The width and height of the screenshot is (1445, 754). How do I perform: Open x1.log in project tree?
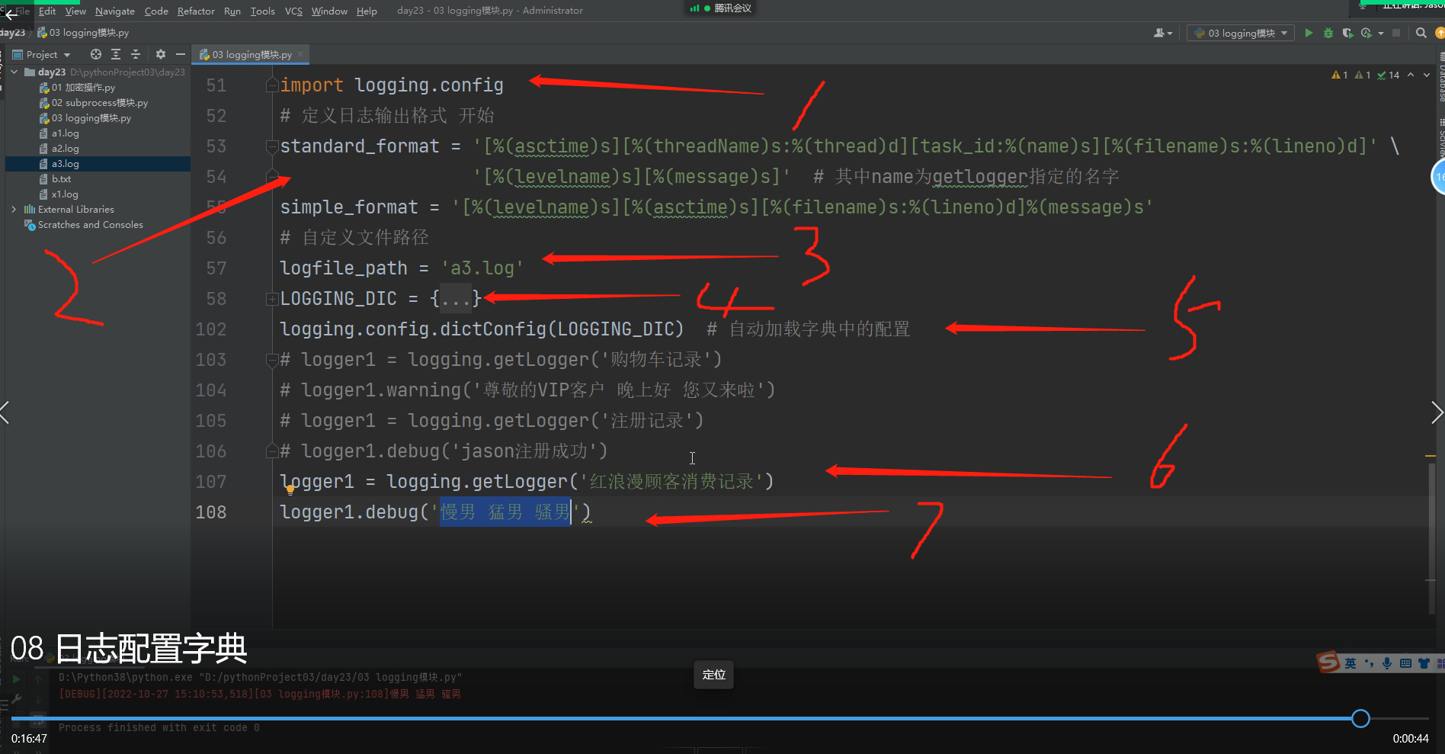pyautogui.click(x=59, y=194)
